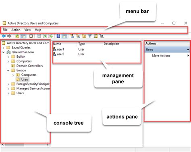Click the Filter funnel toolbar icon
This screenshot has height=152, width=191.
90,36
